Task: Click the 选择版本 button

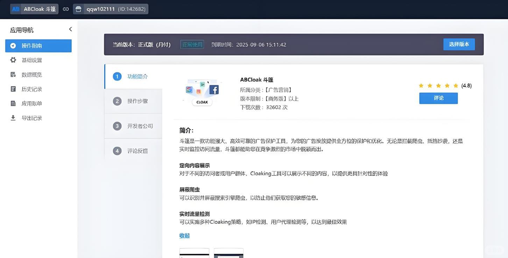Action: point(459,44)
